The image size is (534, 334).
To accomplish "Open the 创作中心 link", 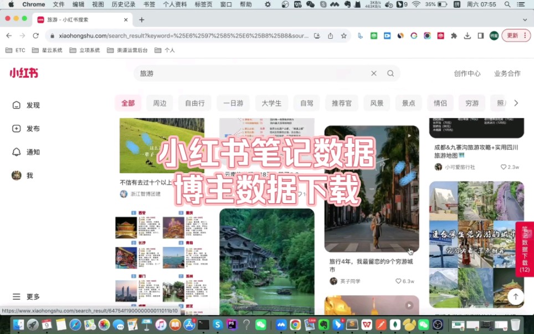I will pyautogui.click(x=467, y=73).
